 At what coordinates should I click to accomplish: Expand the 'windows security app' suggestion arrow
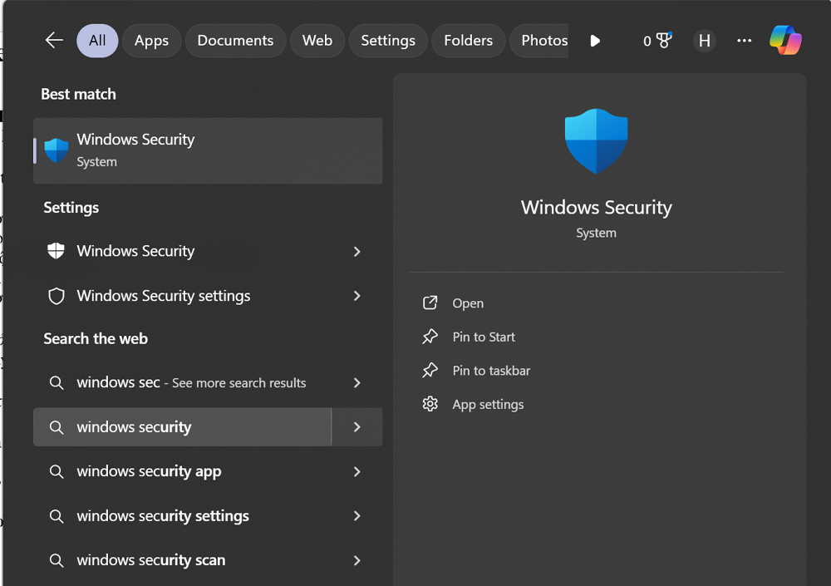point(356,472)
